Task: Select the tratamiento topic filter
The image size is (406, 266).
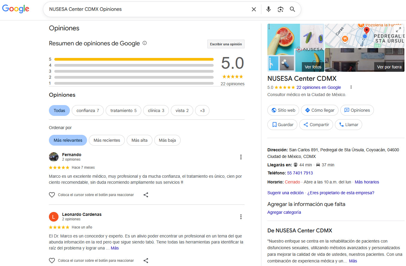Action: point(123,110)
